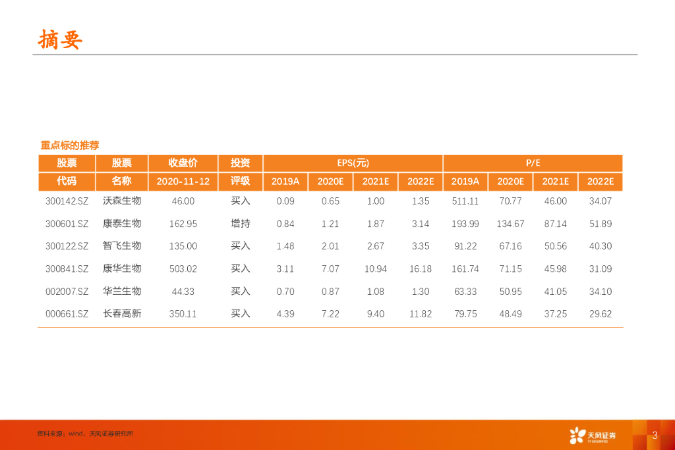
Task: Click the stock name 长春高新
Action: click(x=122, y=313)
